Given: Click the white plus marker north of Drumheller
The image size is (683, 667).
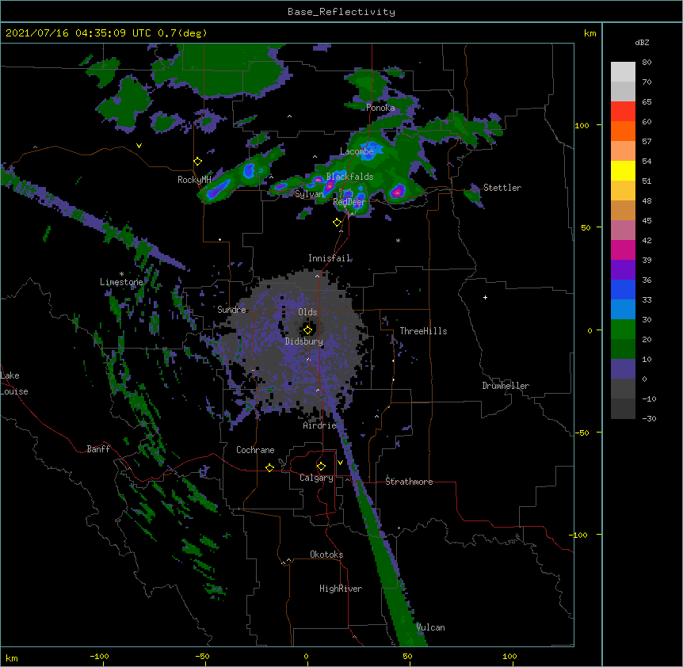Looking at the screenshot, I should pyautogui.click(x=485, y=297).
